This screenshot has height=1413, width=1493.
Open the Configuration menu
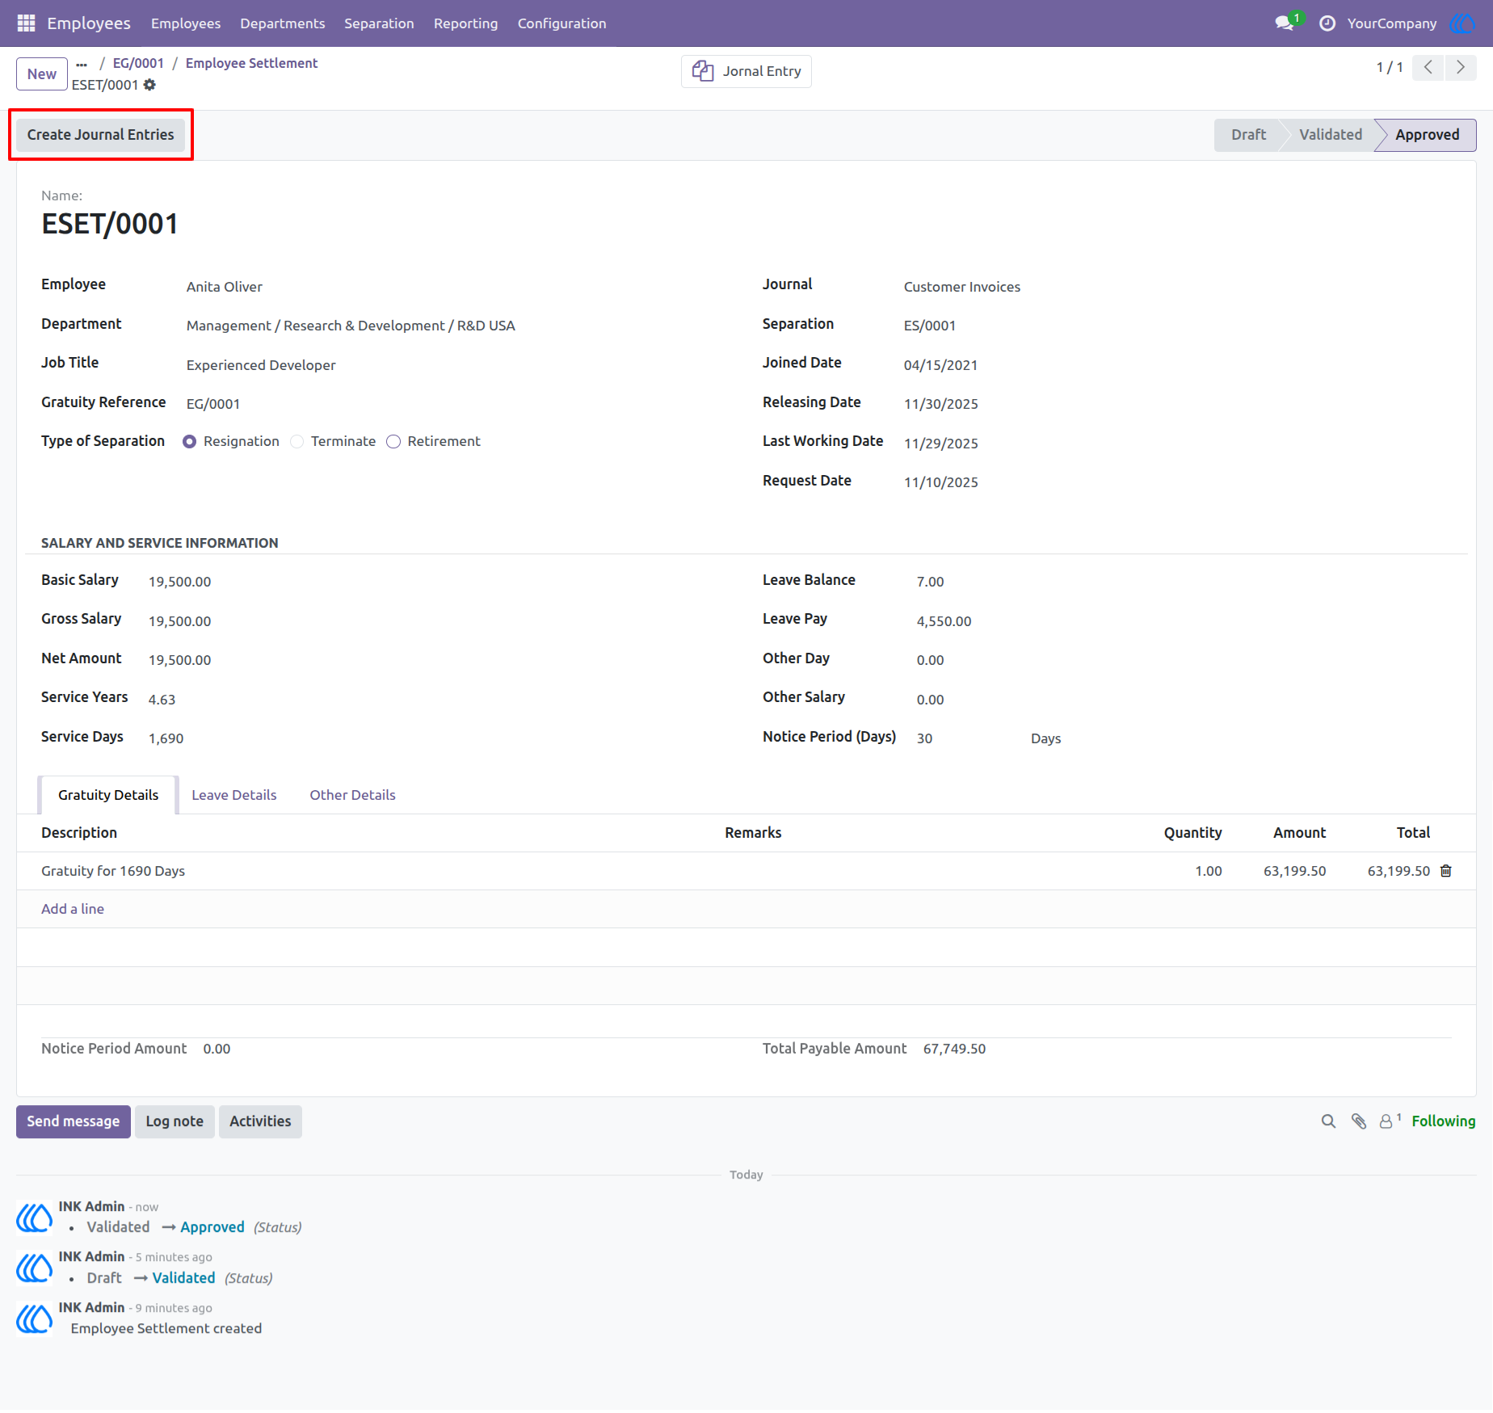(562, 23)
